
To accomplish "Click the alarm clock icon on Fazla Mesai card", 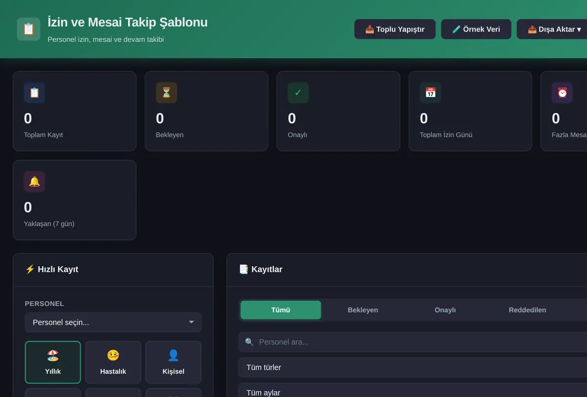I will [562, 93].
